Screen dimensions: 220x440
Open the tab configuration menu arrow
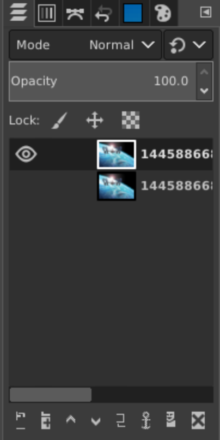(x=206, y=12)
